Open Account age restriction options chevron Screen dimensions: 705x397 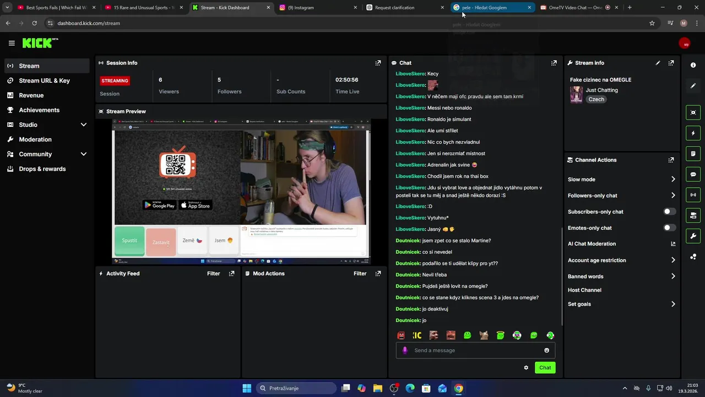[673, 260]
